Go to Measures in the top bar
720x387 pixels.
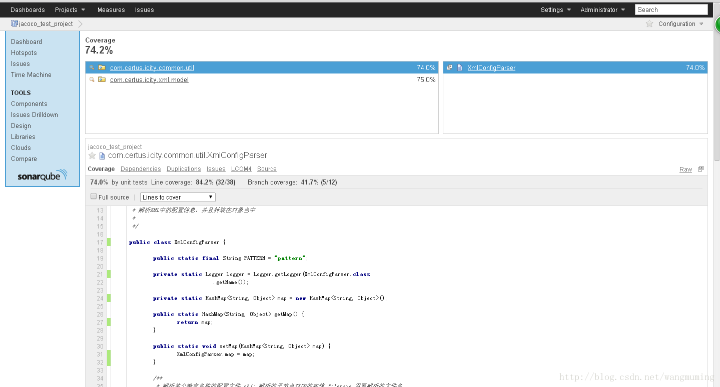point(111,9)
